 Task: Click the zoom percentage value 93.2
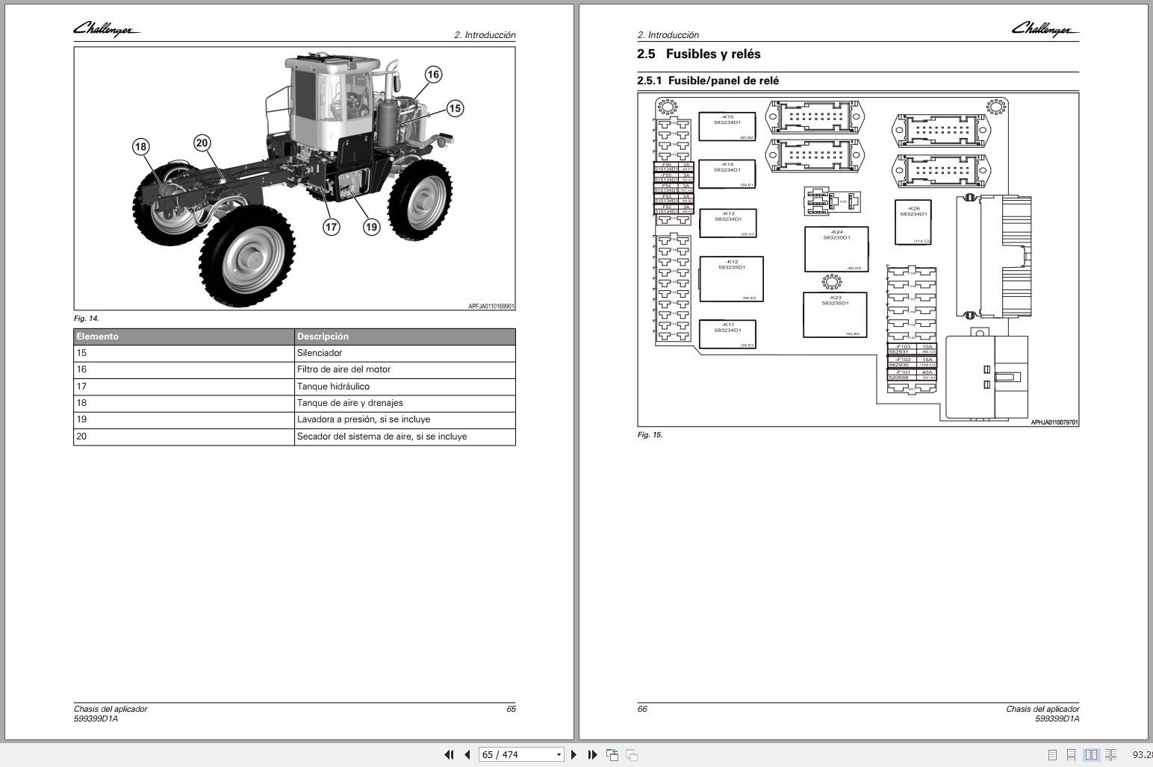click(x=1143, y=755)
